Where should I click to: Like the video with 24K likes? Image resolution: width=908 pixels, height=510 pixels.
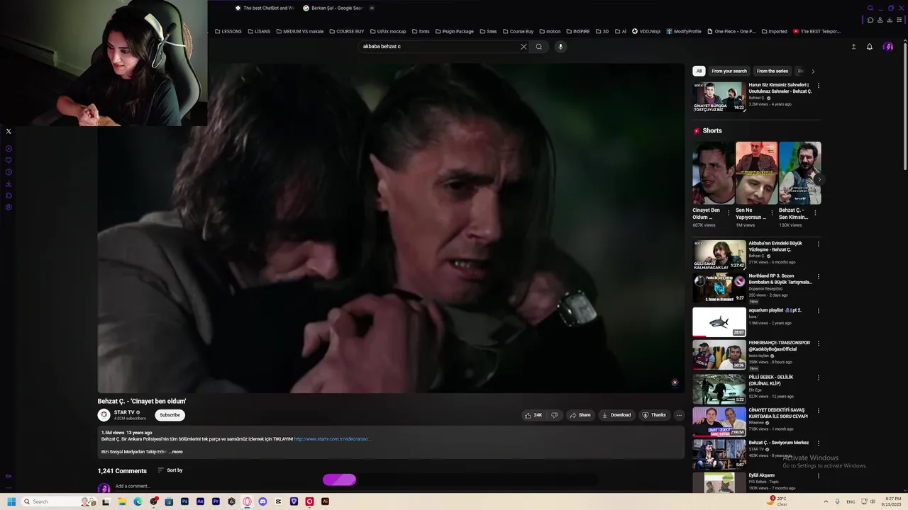pos(533,415)
